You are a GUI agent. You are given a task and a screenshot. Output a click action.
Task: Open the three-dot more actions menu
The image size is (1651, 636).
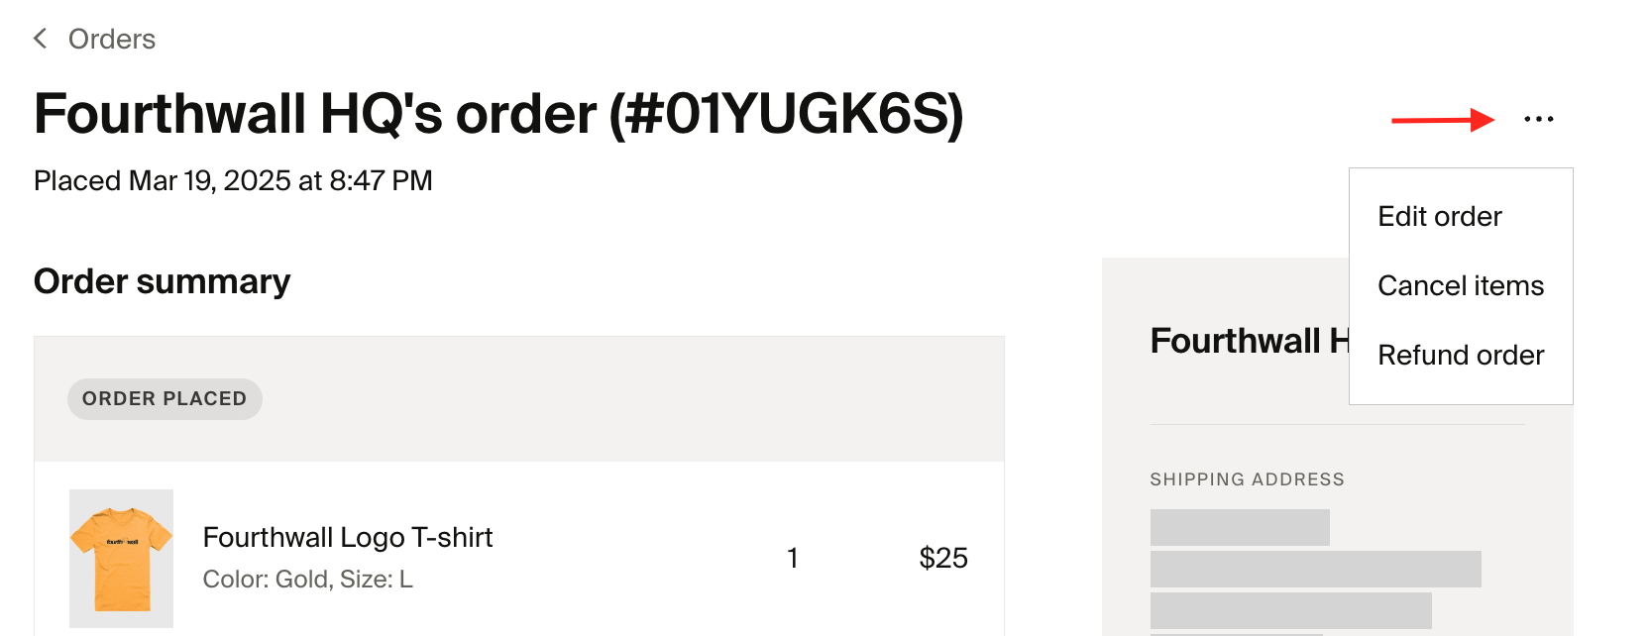coord(1538,119)
